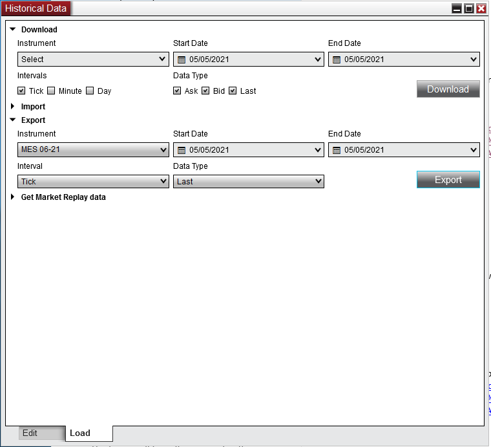
Task: Open Export Interval Tick dropdown
Action: [93, 182]
